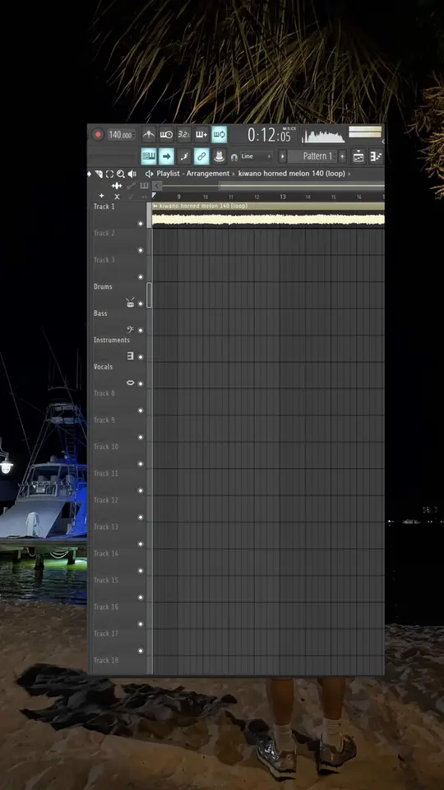Pick the playlist zoom magnifier tool

pyautogui.click(x=121, y=174)
